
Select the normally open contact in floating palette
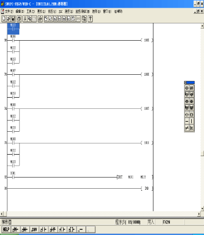(187, 88)
